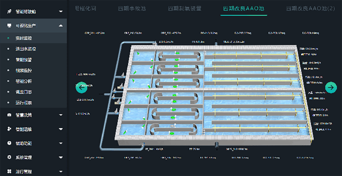Expand the 智能驾驶舱 menu arrow
This screenshot has width=342, height=176.
click(x=61, y=11)
